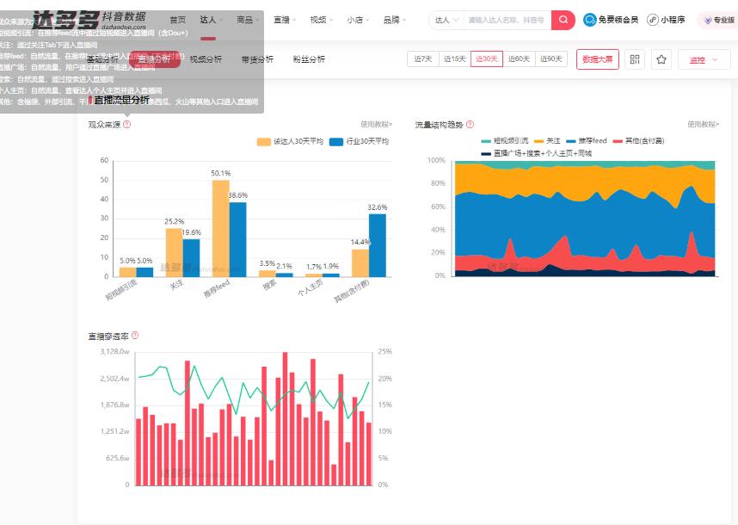The width and height of the screenshot is (738, 525).
Task: Click the 专业版 badge icon
Action: coord(709,19)
